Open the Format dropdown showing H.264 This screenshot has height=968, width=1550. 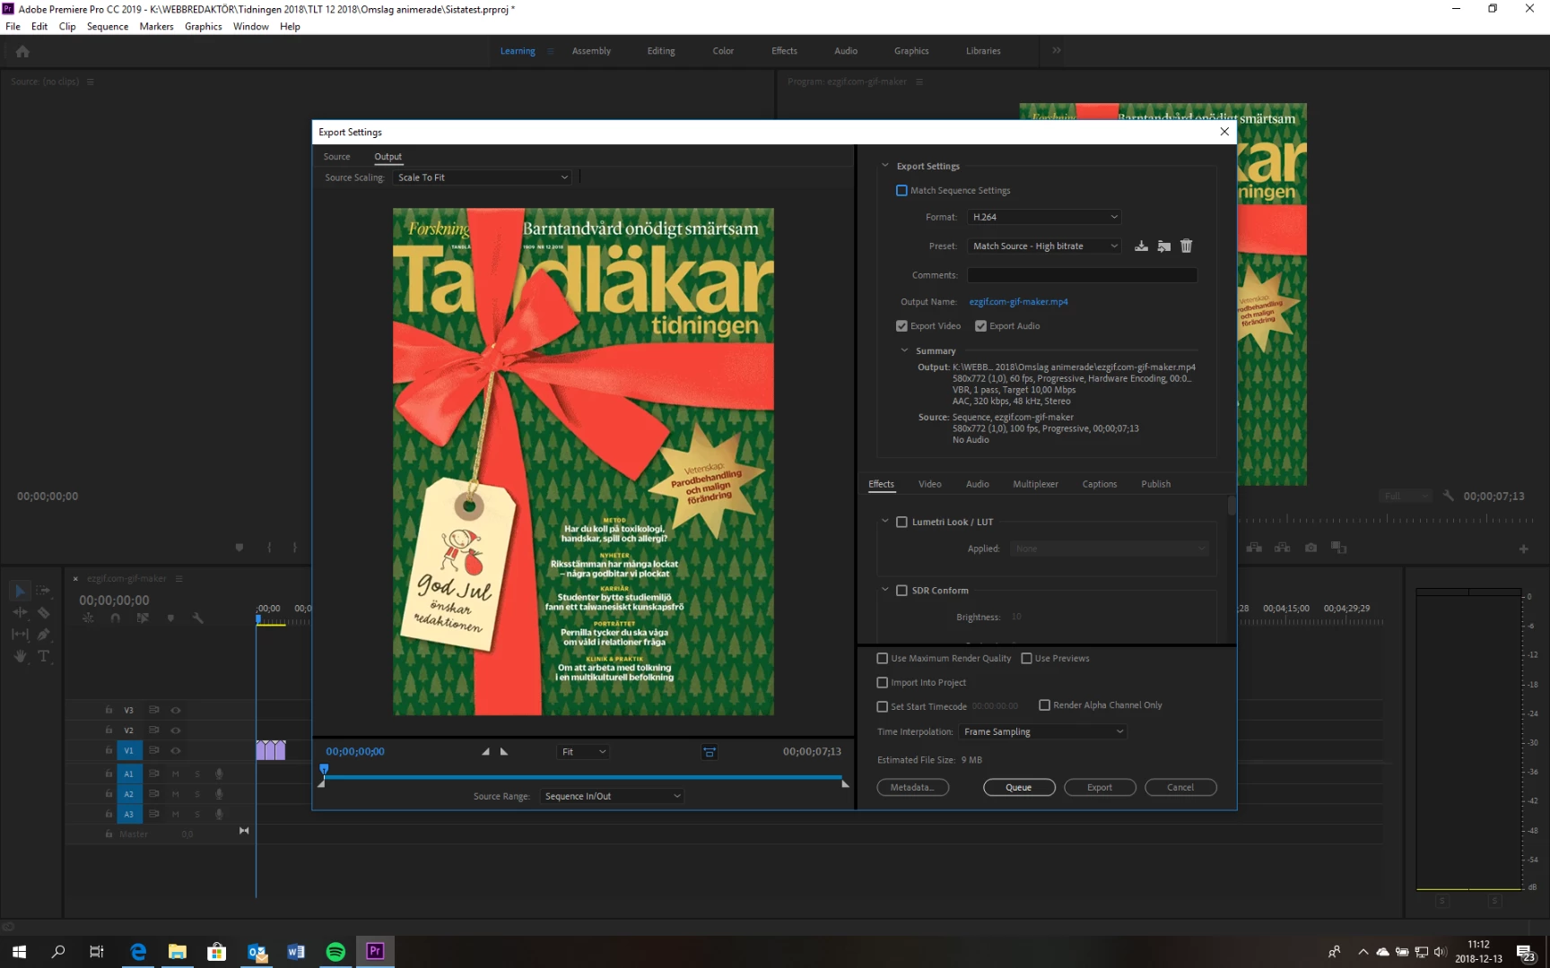[1044, 217]
